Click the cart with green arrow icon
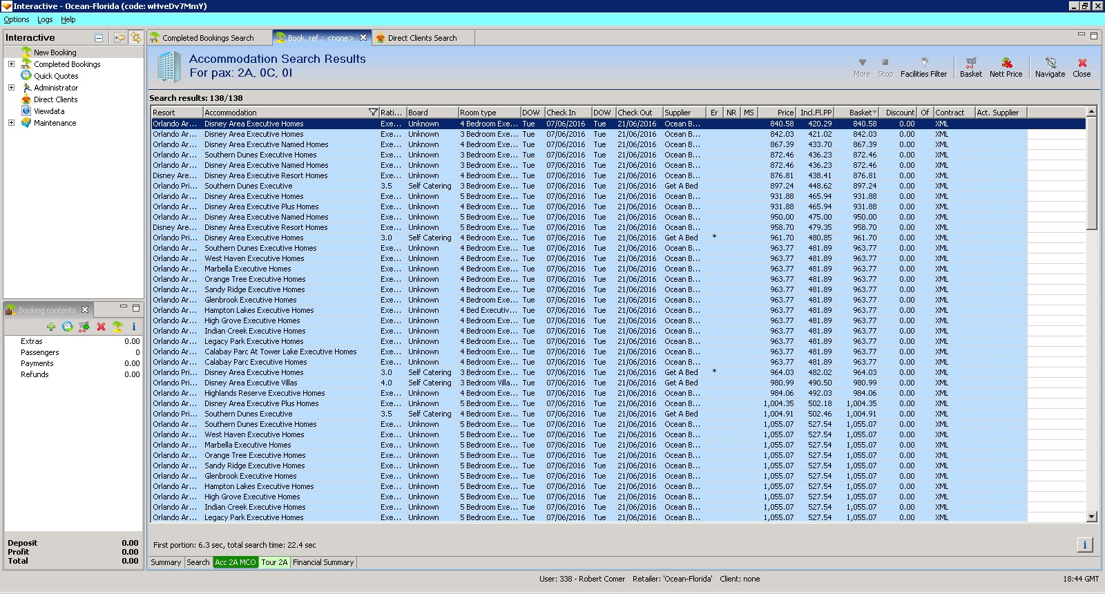1105x594 pixels. pos(84,327)
